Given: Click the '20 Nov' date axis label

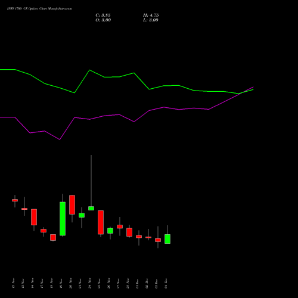Looking at the screenshot, I should click(x=71, y=283).
